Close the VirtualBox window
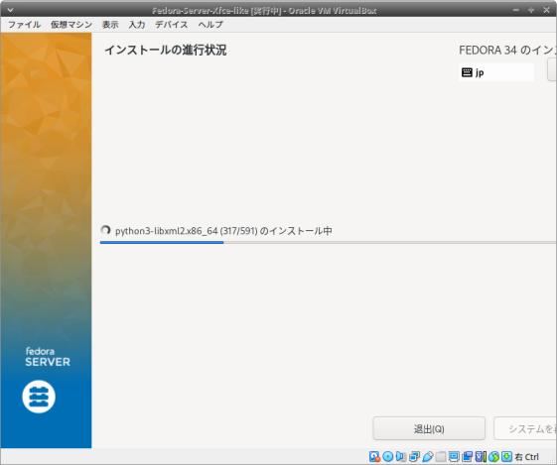557x465 pixels. pos(547,10)
